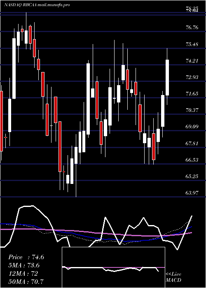Click the 63.97 price axis label
The height and width of the screenshot is (288, 206).
click(x=192, y=193)
